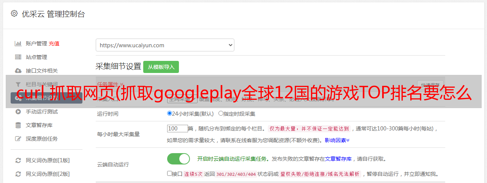
Task: Click the 云端自动运行 row label
Action: click(113, 165)
